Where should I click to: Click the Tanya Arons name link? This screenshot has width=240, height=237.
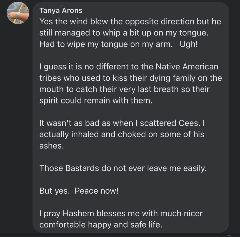tap(60, 10)
